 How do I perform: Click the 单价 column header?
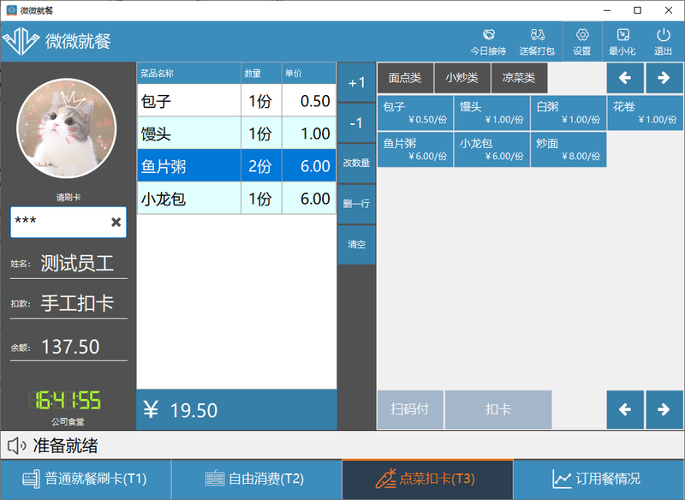pyautogui.click(x=309, y=74)
